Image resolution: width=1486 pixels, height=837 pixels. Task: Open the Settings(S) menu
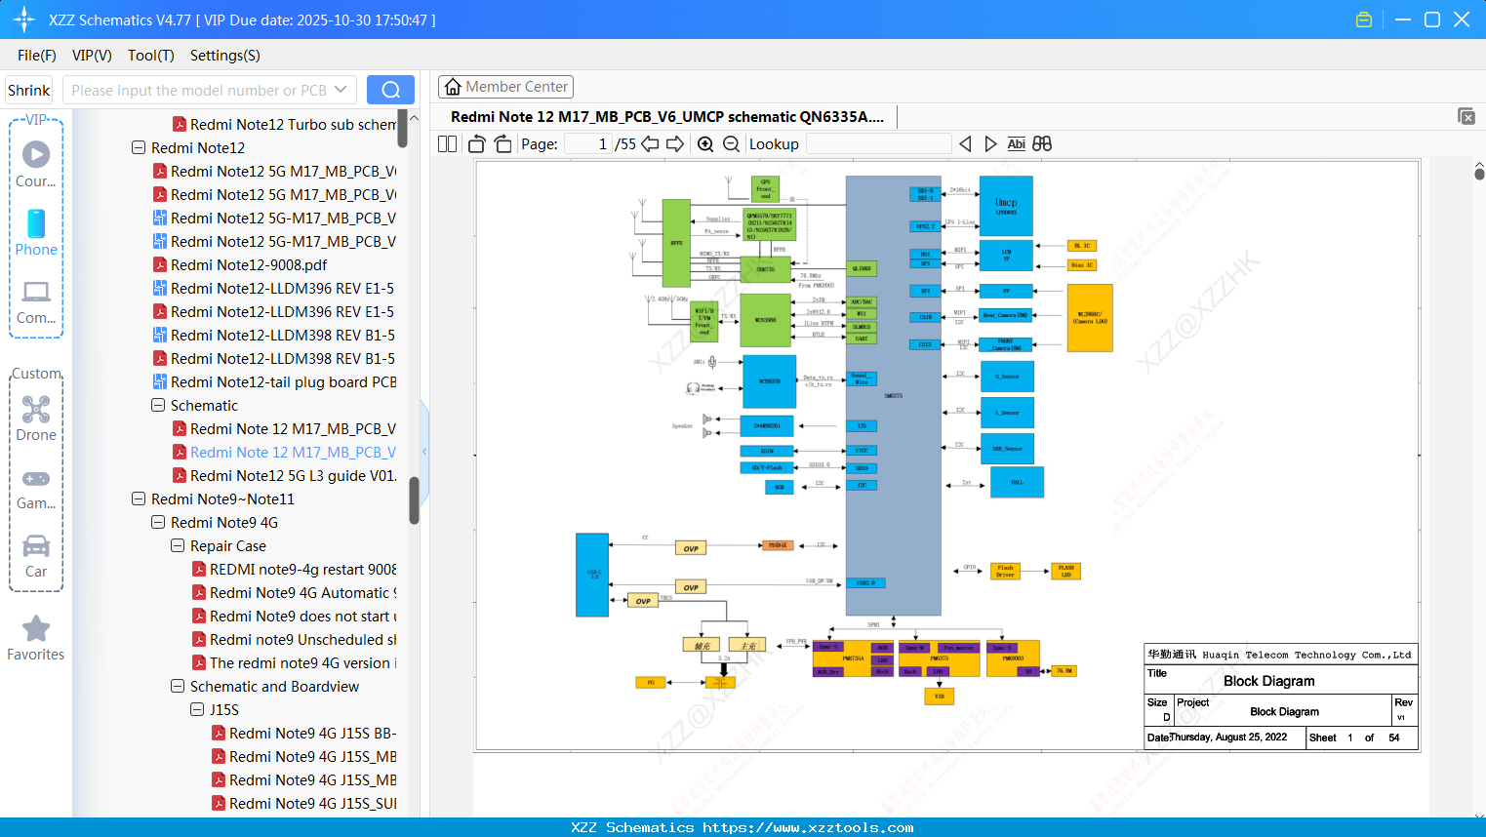tap(225, 56)
